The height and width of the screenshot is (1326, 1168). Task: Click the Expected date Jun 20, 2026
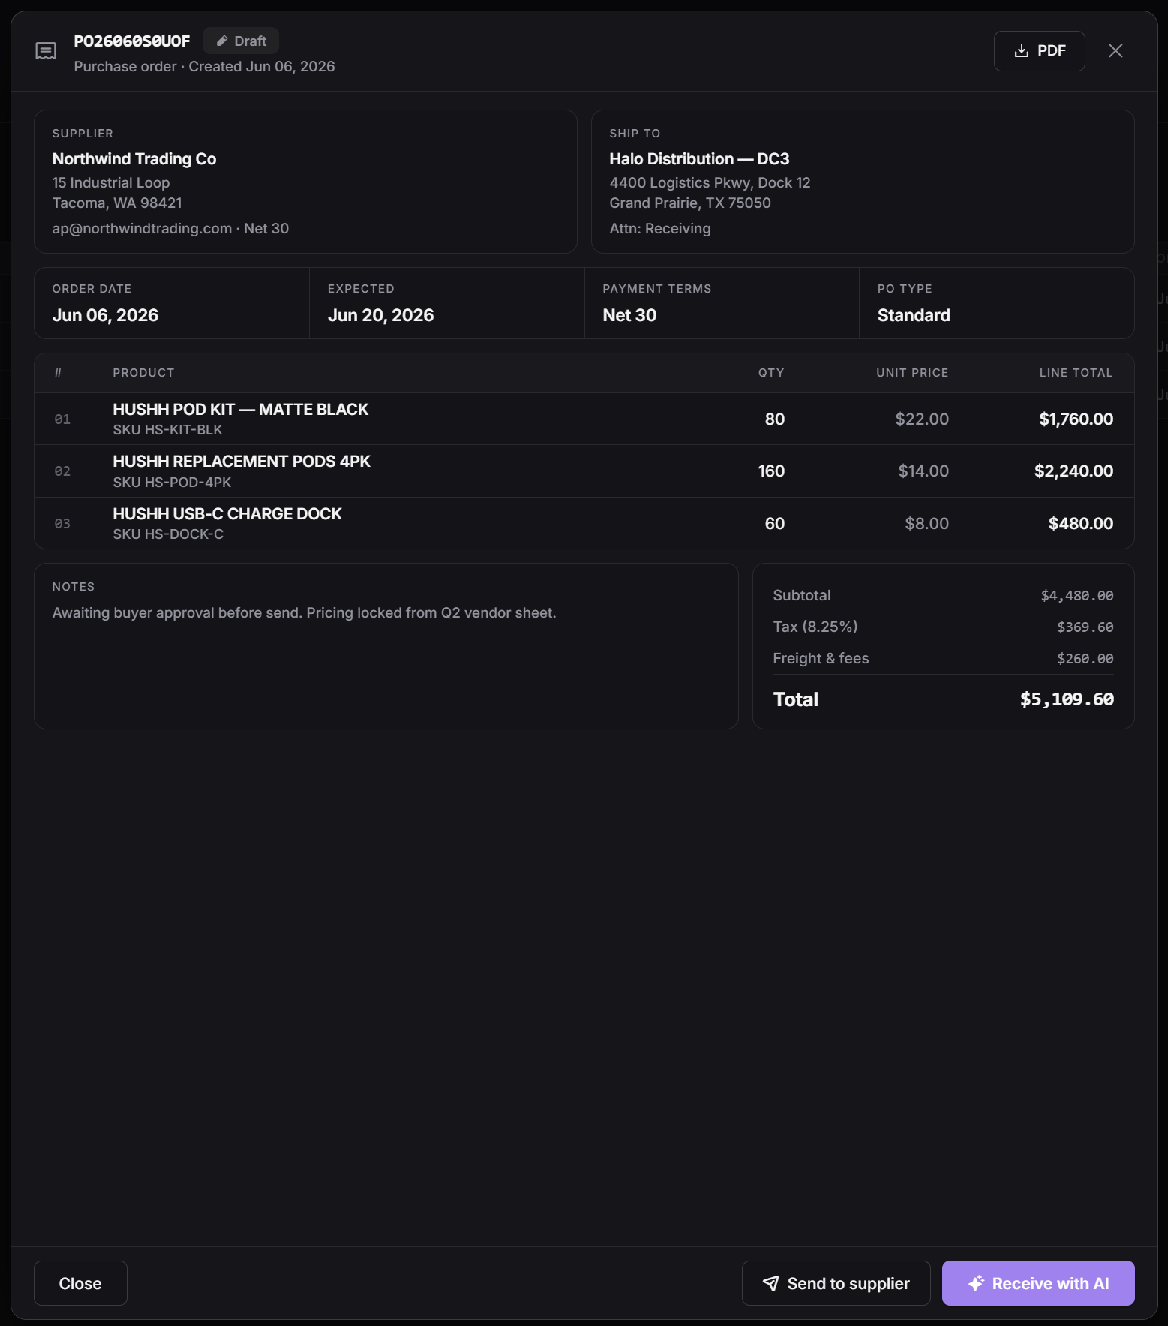[380, 315]
